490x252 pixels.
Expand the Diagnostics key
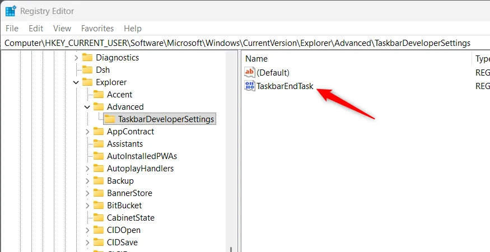[76, 58]
